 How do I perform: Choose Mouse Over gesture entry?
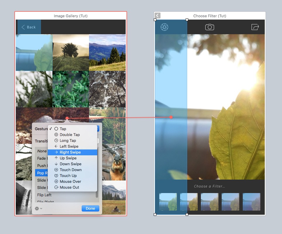pyautogui.click(x=70, y=181)
